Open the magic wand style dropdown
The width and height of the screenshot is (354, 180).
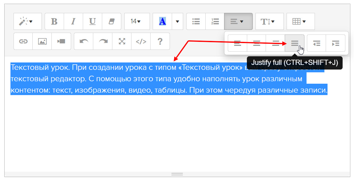pos(27,22)
